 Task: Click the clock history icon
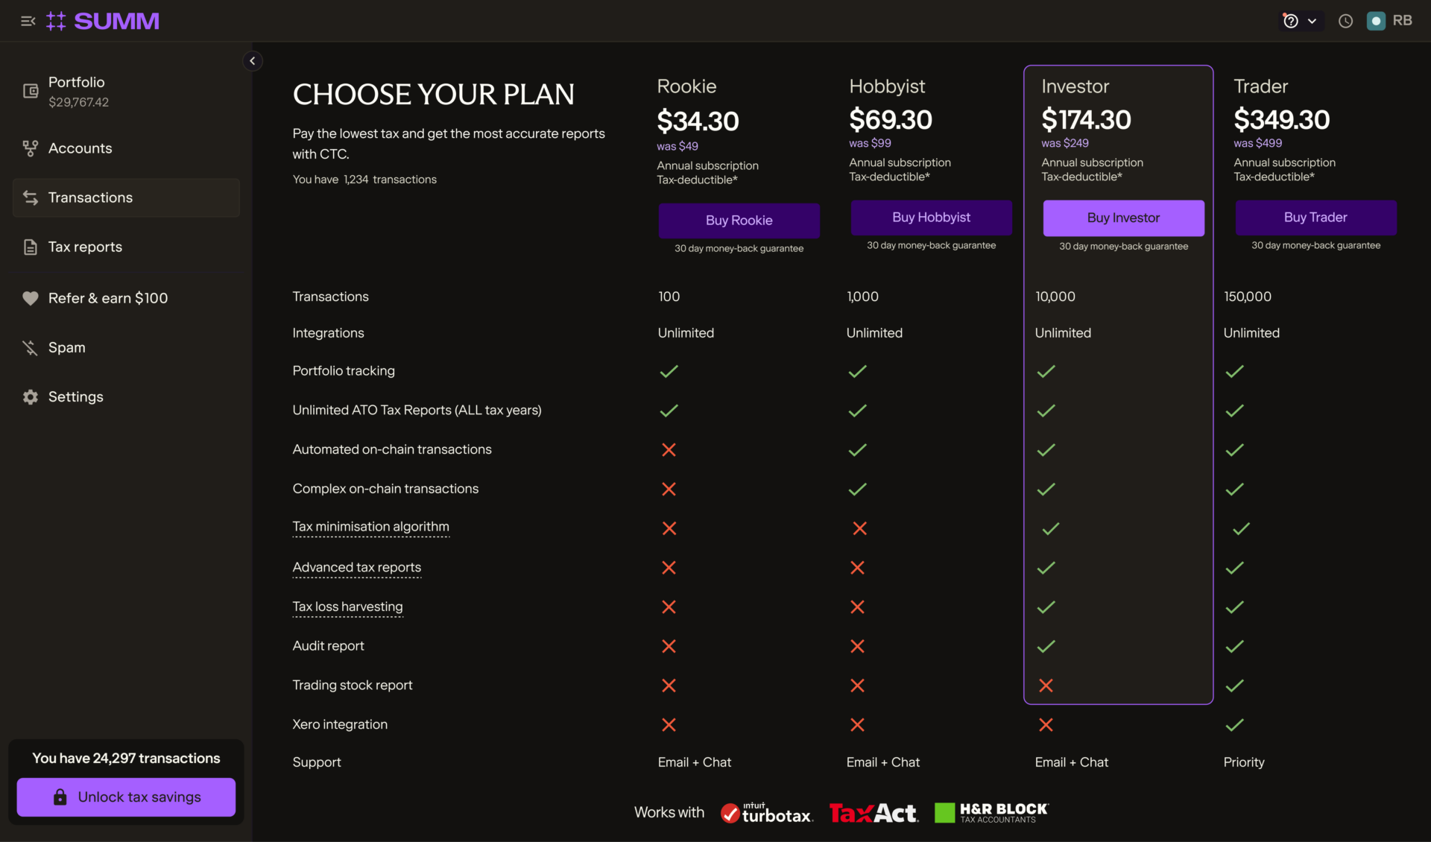coord(1345,21)
